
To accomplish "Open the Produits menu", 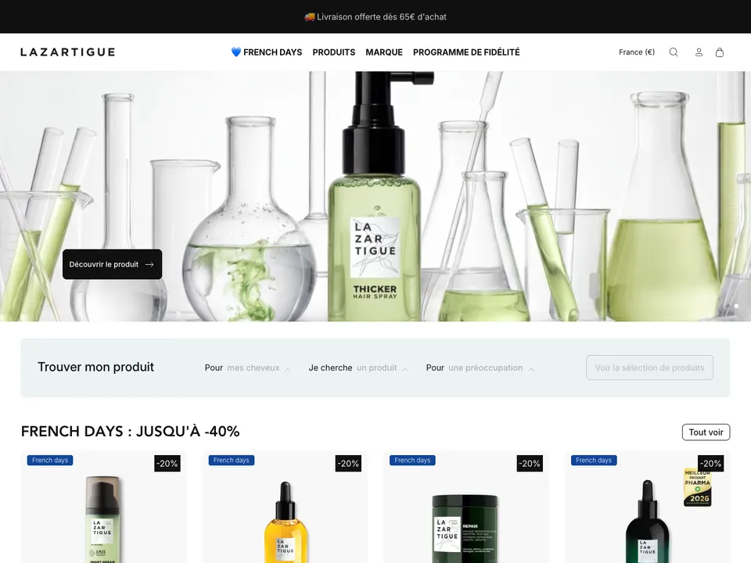I will coord(334,52).
